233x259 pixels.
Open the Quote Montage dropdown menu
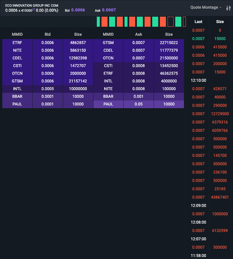pos(206,7)
